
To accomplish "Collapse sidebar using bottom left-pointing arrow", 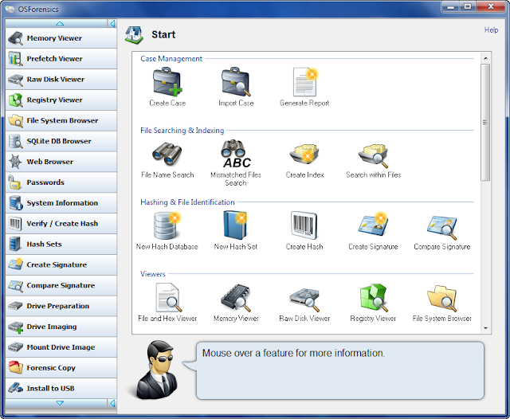I will [112, 403].
